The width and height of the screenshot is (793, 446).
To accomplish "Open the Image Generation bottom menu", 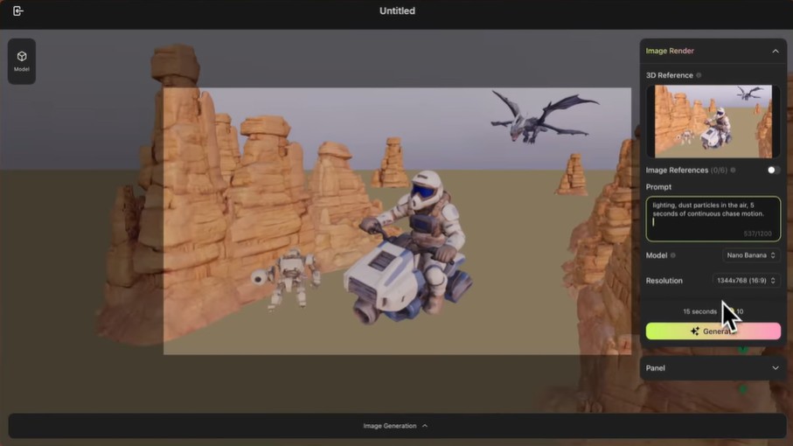I will 396,426.
